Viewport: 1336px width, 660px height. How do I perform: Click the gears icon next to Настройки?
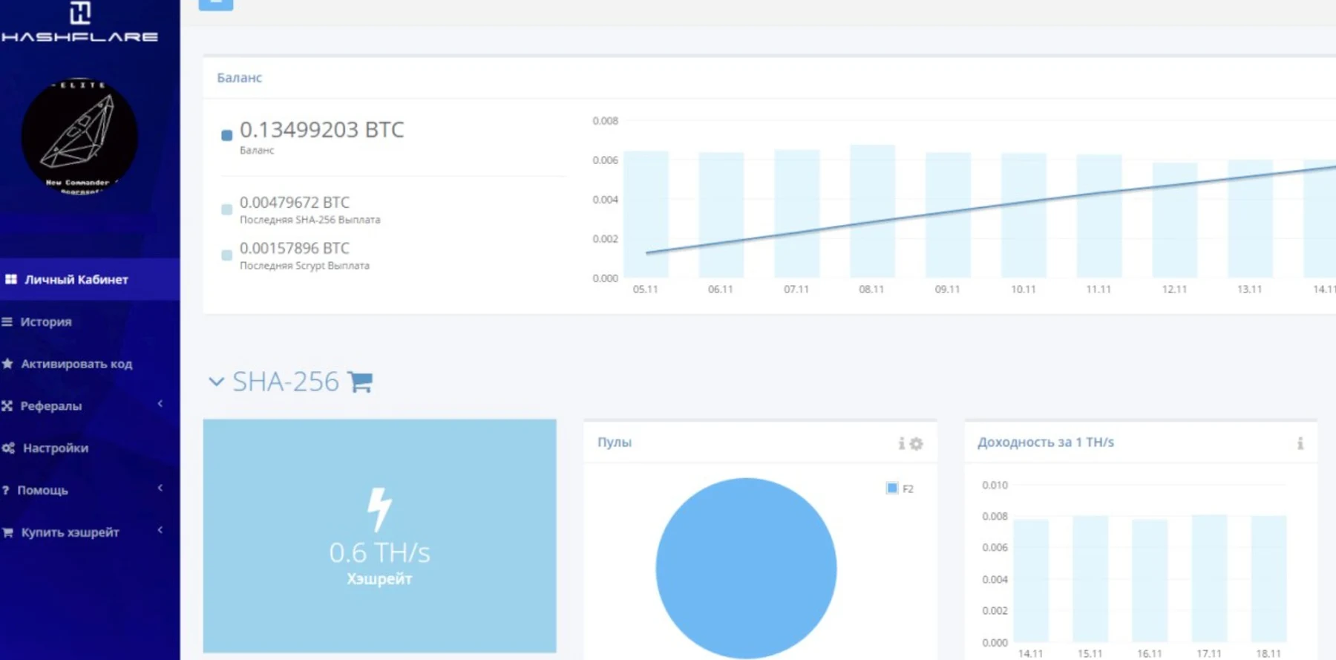[x=8, y=448]
